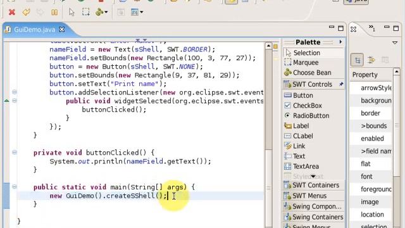Pick the CheckBox control from Palette
The image size is (405, 228).
coord(314,106)
